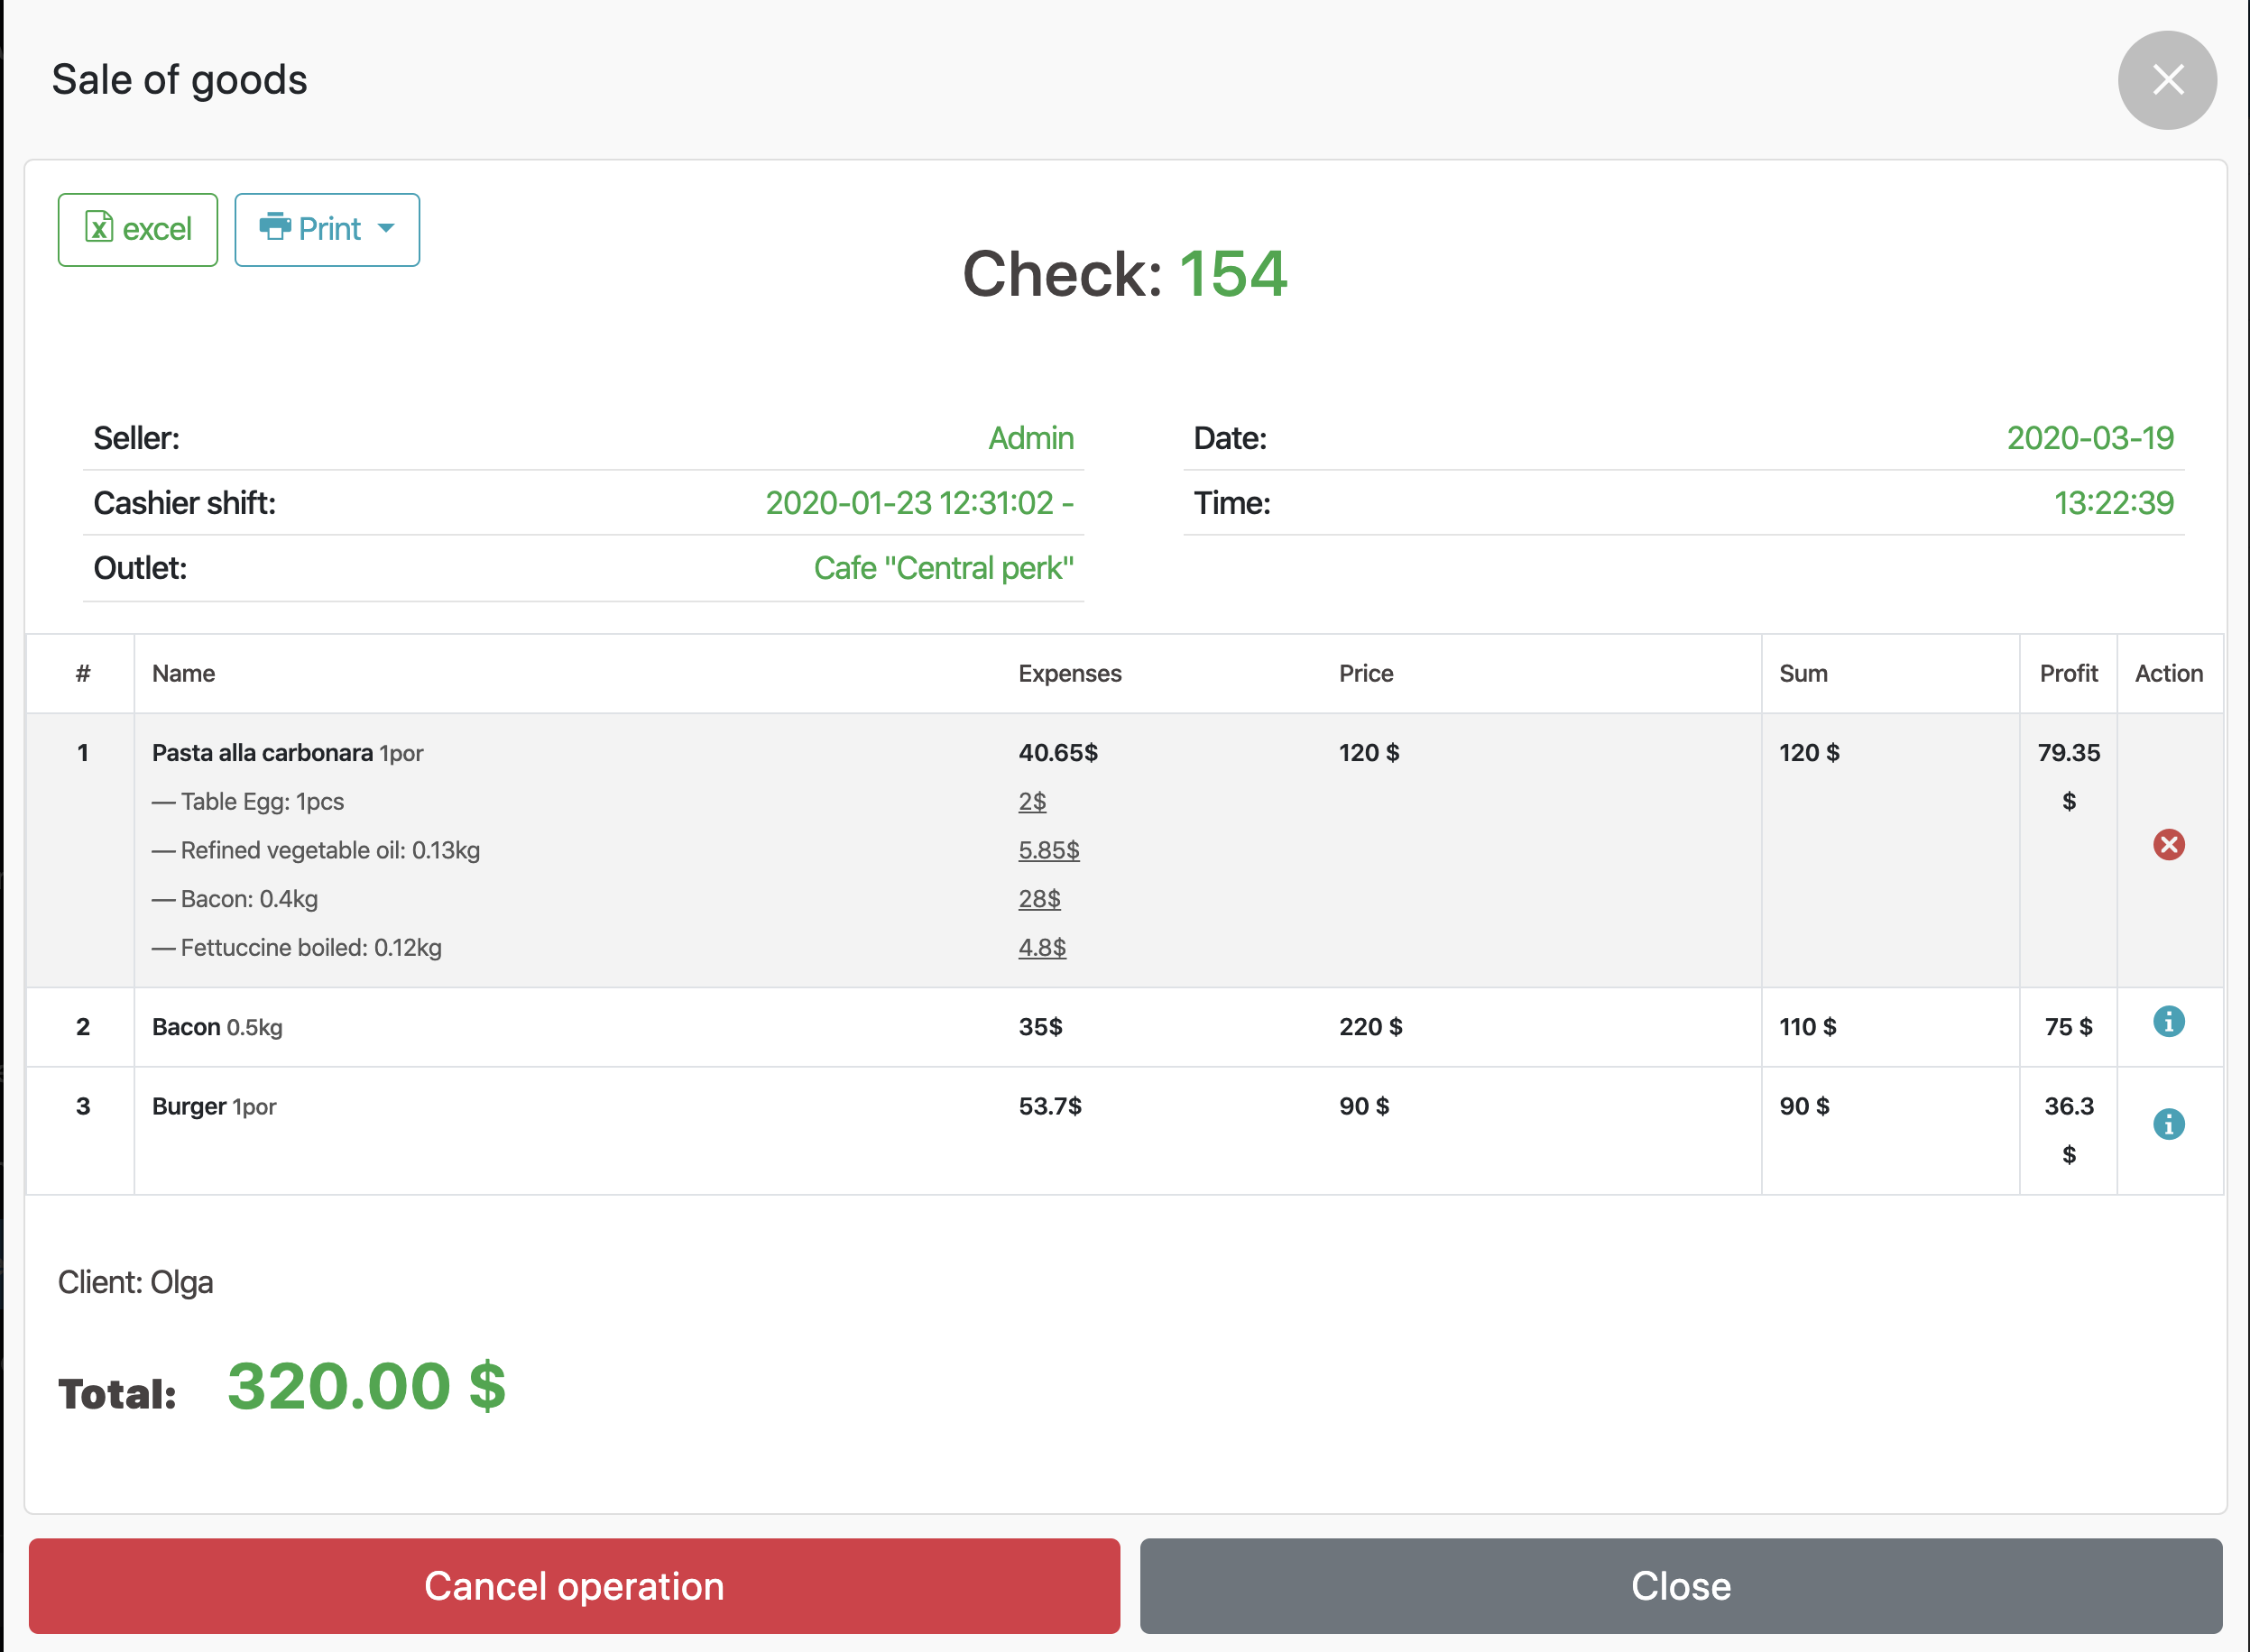The image size is (2250, 1652).
Task: Select the Pasta alla carbonara row name
Action: coord(263,753)
